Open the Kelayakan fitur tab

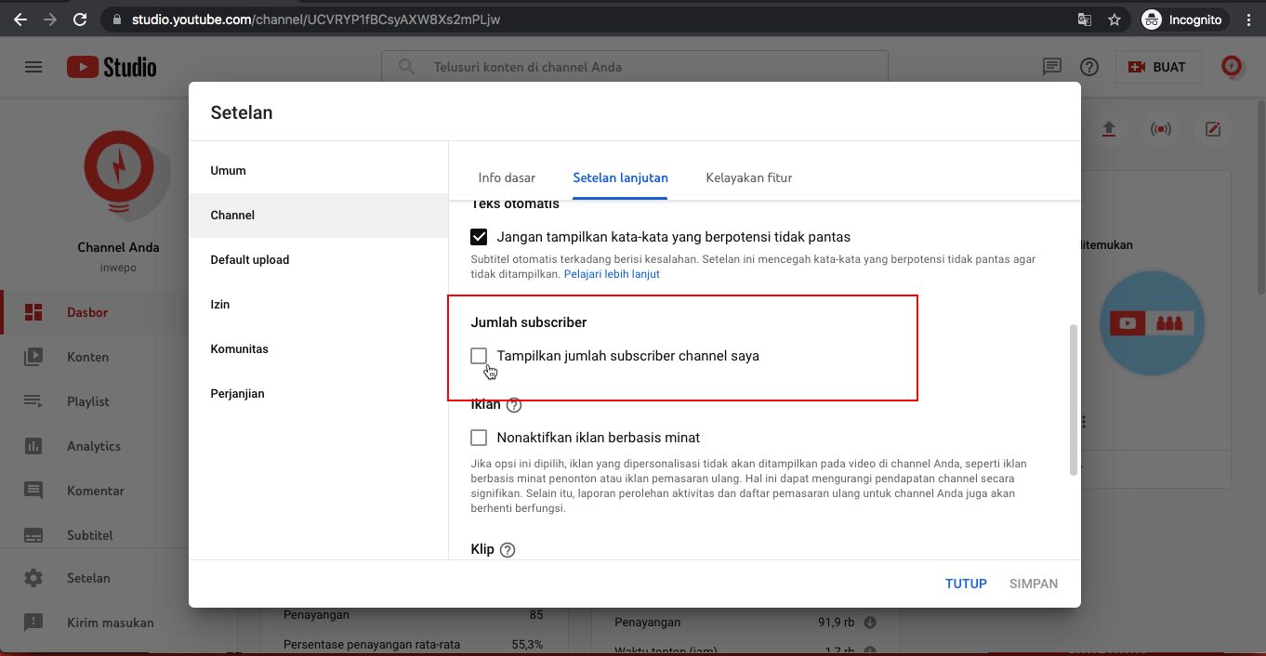coord(748,177)
